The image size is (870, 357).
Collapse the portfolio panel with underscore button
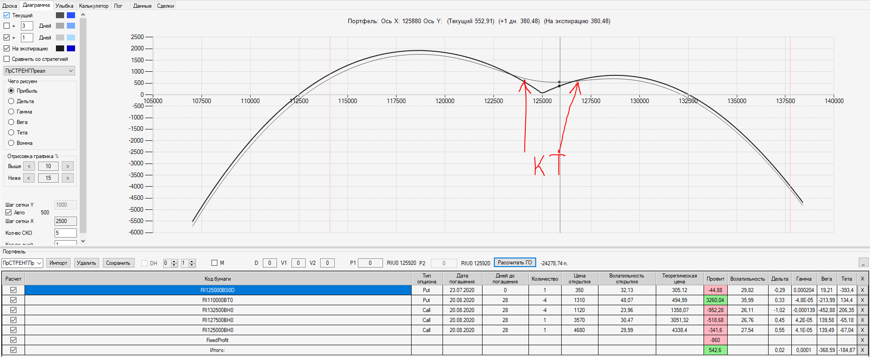click(863, 263)
